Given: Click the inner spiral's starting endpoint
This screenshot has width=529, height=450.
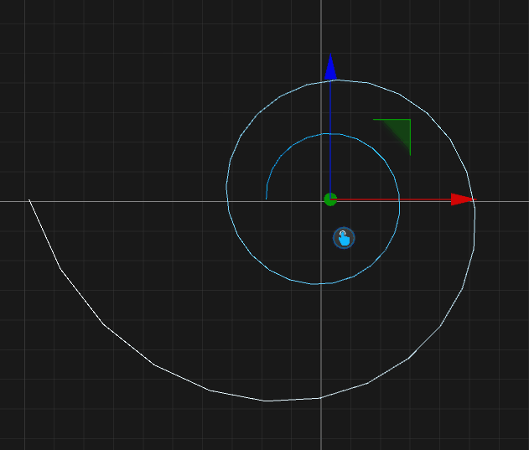Looking at the screenshot, I should tap(266, 199).
